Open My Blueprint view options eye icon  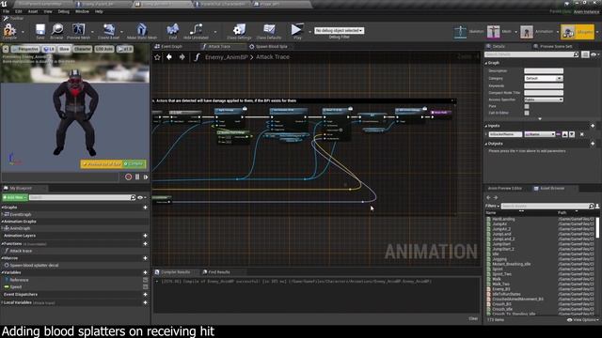coord(141,197)
